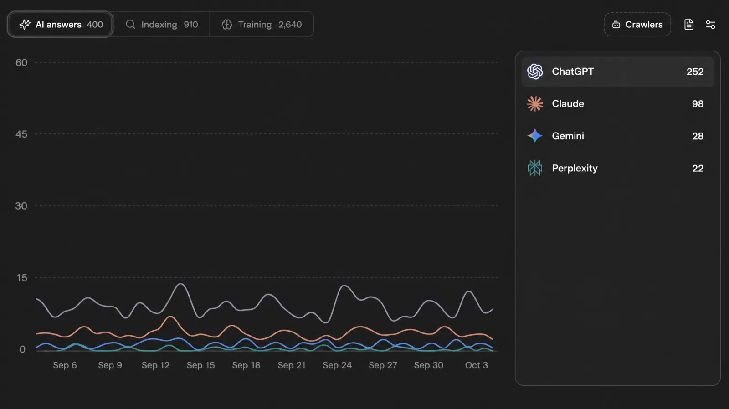The image size is (729, 409).
Task: Click the Sep 9 axis label
Action: tap(110, 365)
